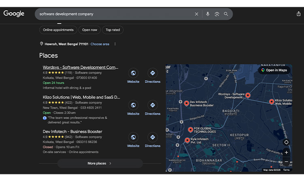Start voice search with the microphone icon

[208, 14]
